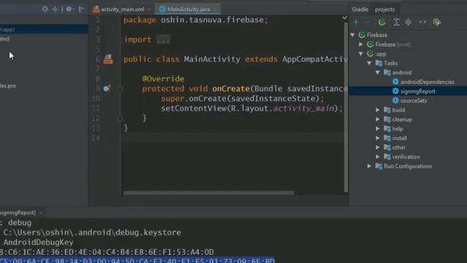Click the Gradle add project plus icon

click(x=355, y=22)
